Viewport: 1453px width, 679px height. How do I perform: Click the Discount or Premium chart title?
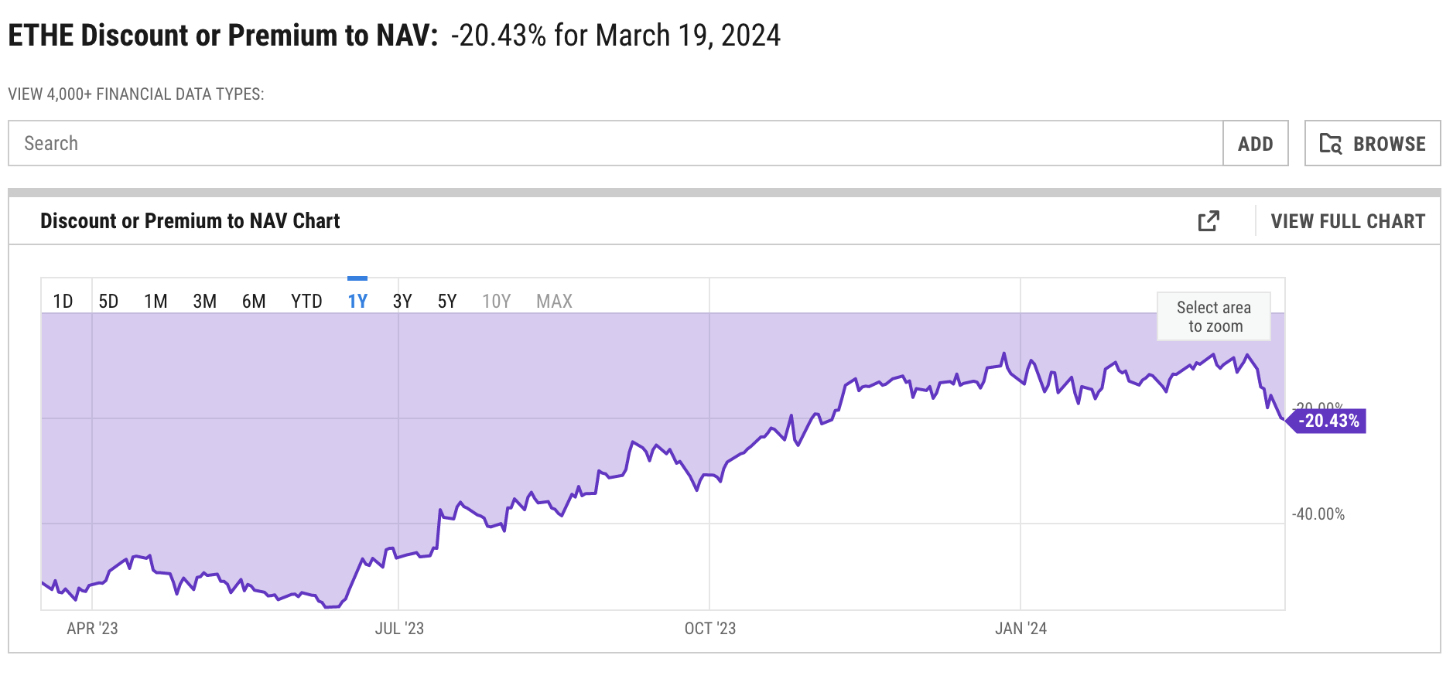[x=190, y=221]
